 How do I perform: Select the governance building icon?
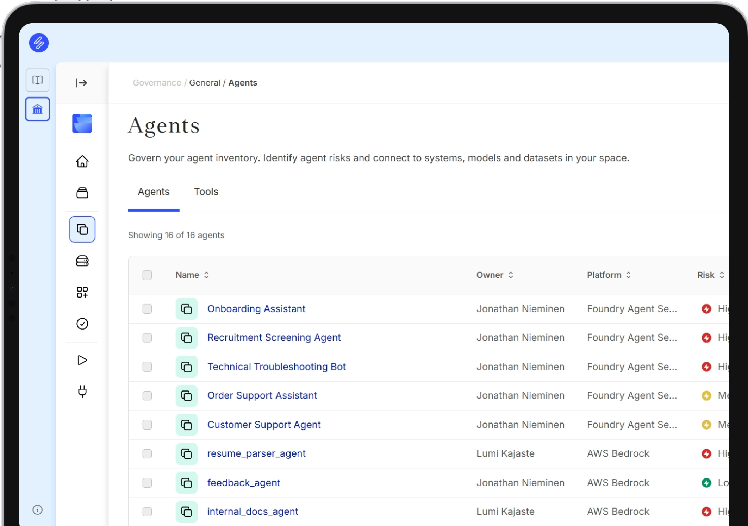coord(38,109)
